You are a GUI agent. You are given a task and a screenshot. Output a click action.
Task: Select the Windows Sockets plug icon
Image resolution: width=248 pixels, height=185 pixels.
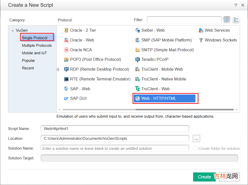201,40
